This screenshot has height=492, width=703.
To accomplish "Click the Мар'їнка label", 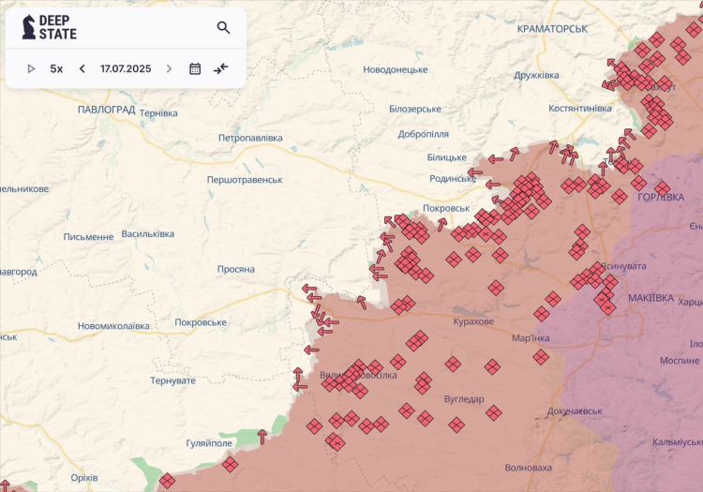I will point(531,338).
